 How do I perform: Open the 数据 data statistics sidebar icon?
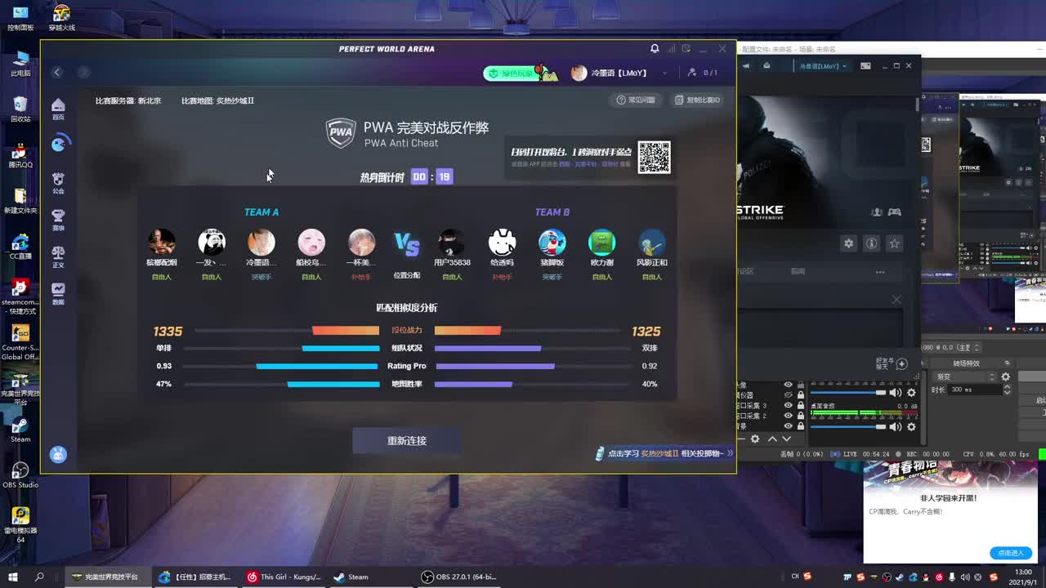(x=58, y=289)
